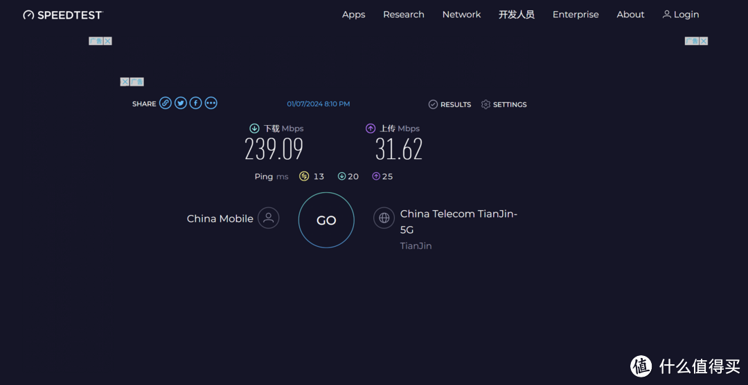Open the Enterprise menu

[x=576, y=15]
